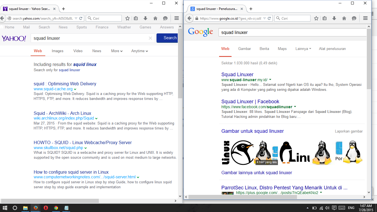The height and width of the screenshot is (212, 377).
Task: Expand arrow next to facebook.com/squadlinuxer
Action: click(x=295, y=107)
